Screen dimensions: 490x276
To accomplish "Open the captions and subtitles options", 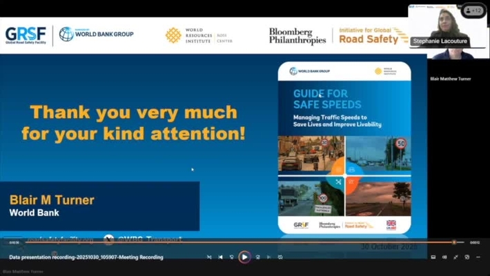I will pos(433,257).
